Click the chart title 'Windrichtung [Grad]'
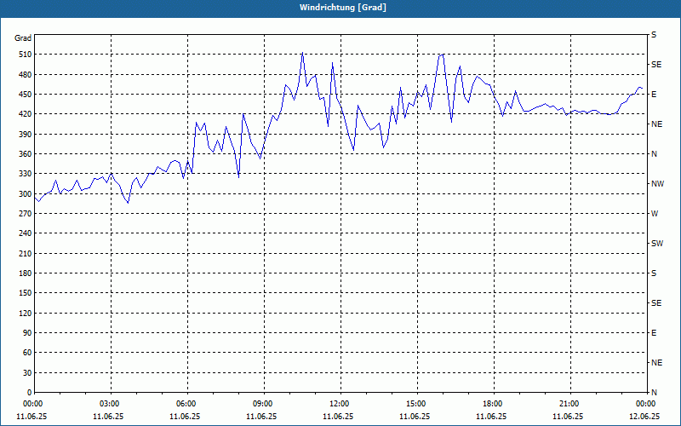 (343, 8)
